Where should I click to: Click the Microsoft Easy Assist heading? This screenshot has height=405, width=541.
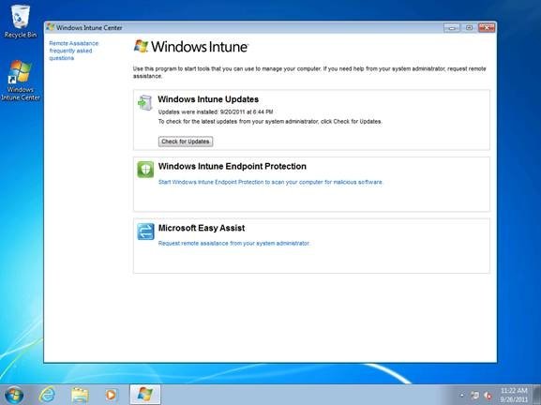[x=202, y=228]
